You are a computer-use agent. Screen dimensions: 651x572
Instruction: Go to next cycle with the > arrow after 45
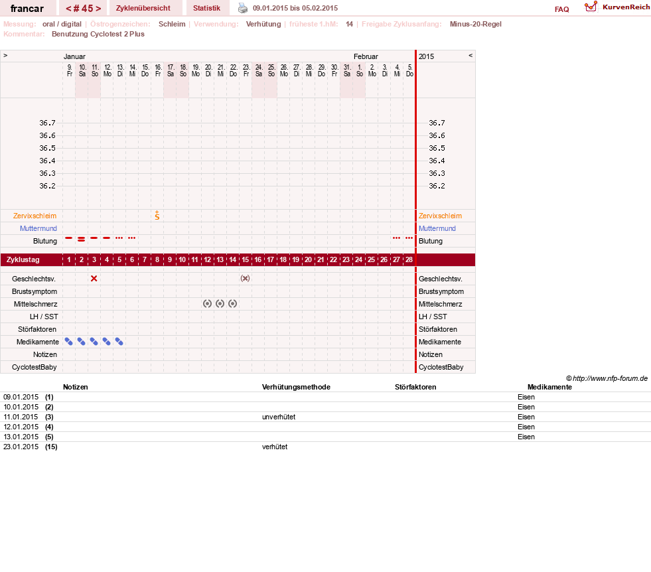(98, 9)
